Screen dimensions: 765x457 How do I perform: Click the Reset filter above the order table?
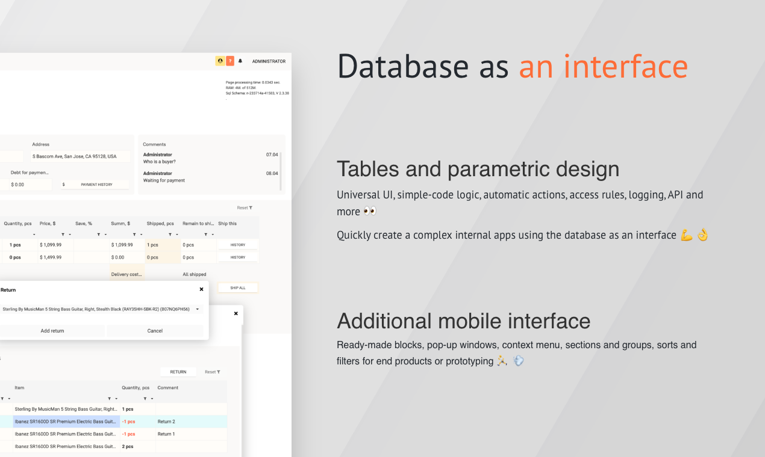click(245, 207)
